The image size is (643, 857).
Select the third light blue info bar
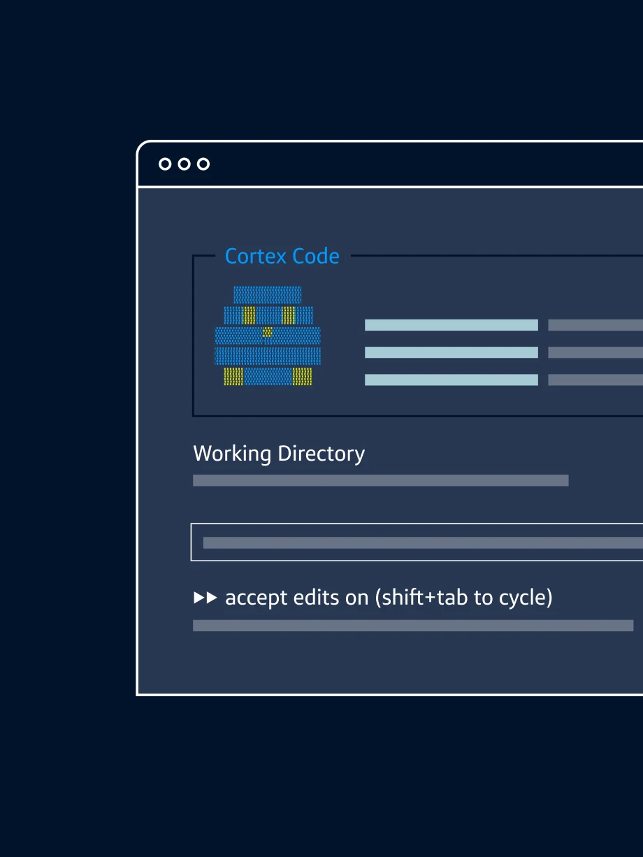[451, 380]
